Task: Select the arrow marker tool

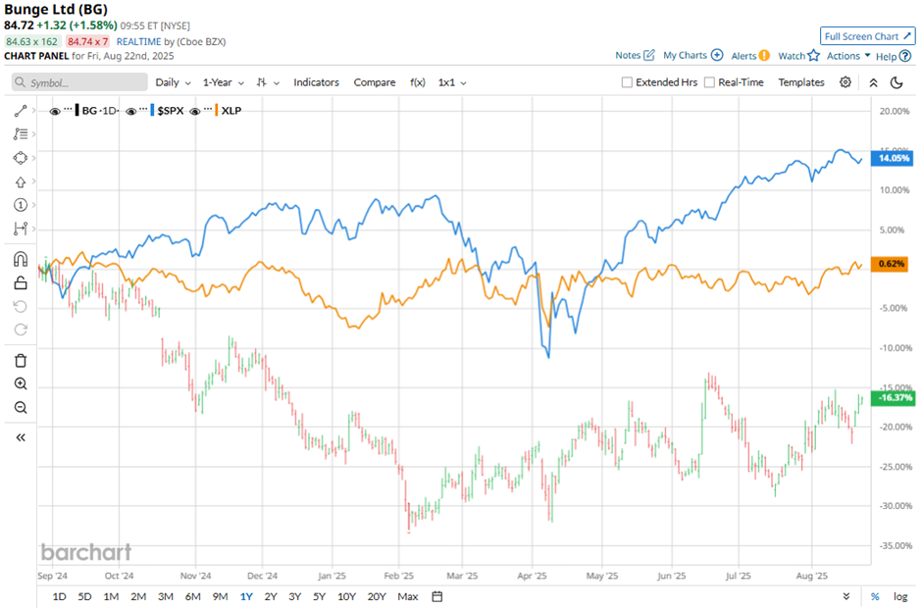Action: [21, 182]
